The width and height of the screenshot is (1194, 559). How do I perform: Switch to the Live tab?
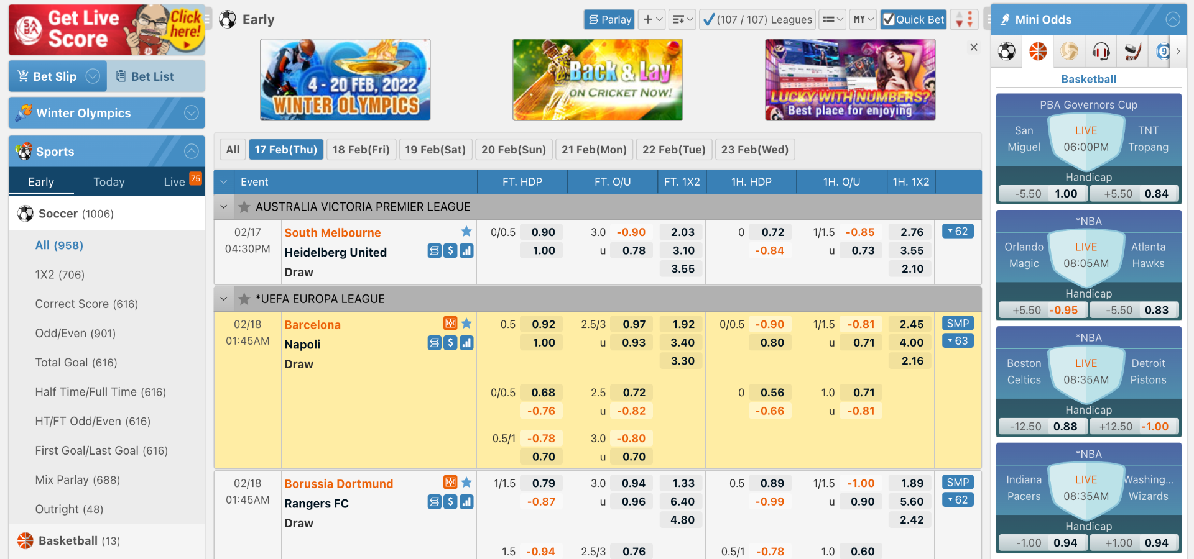(x=175, y=182)
